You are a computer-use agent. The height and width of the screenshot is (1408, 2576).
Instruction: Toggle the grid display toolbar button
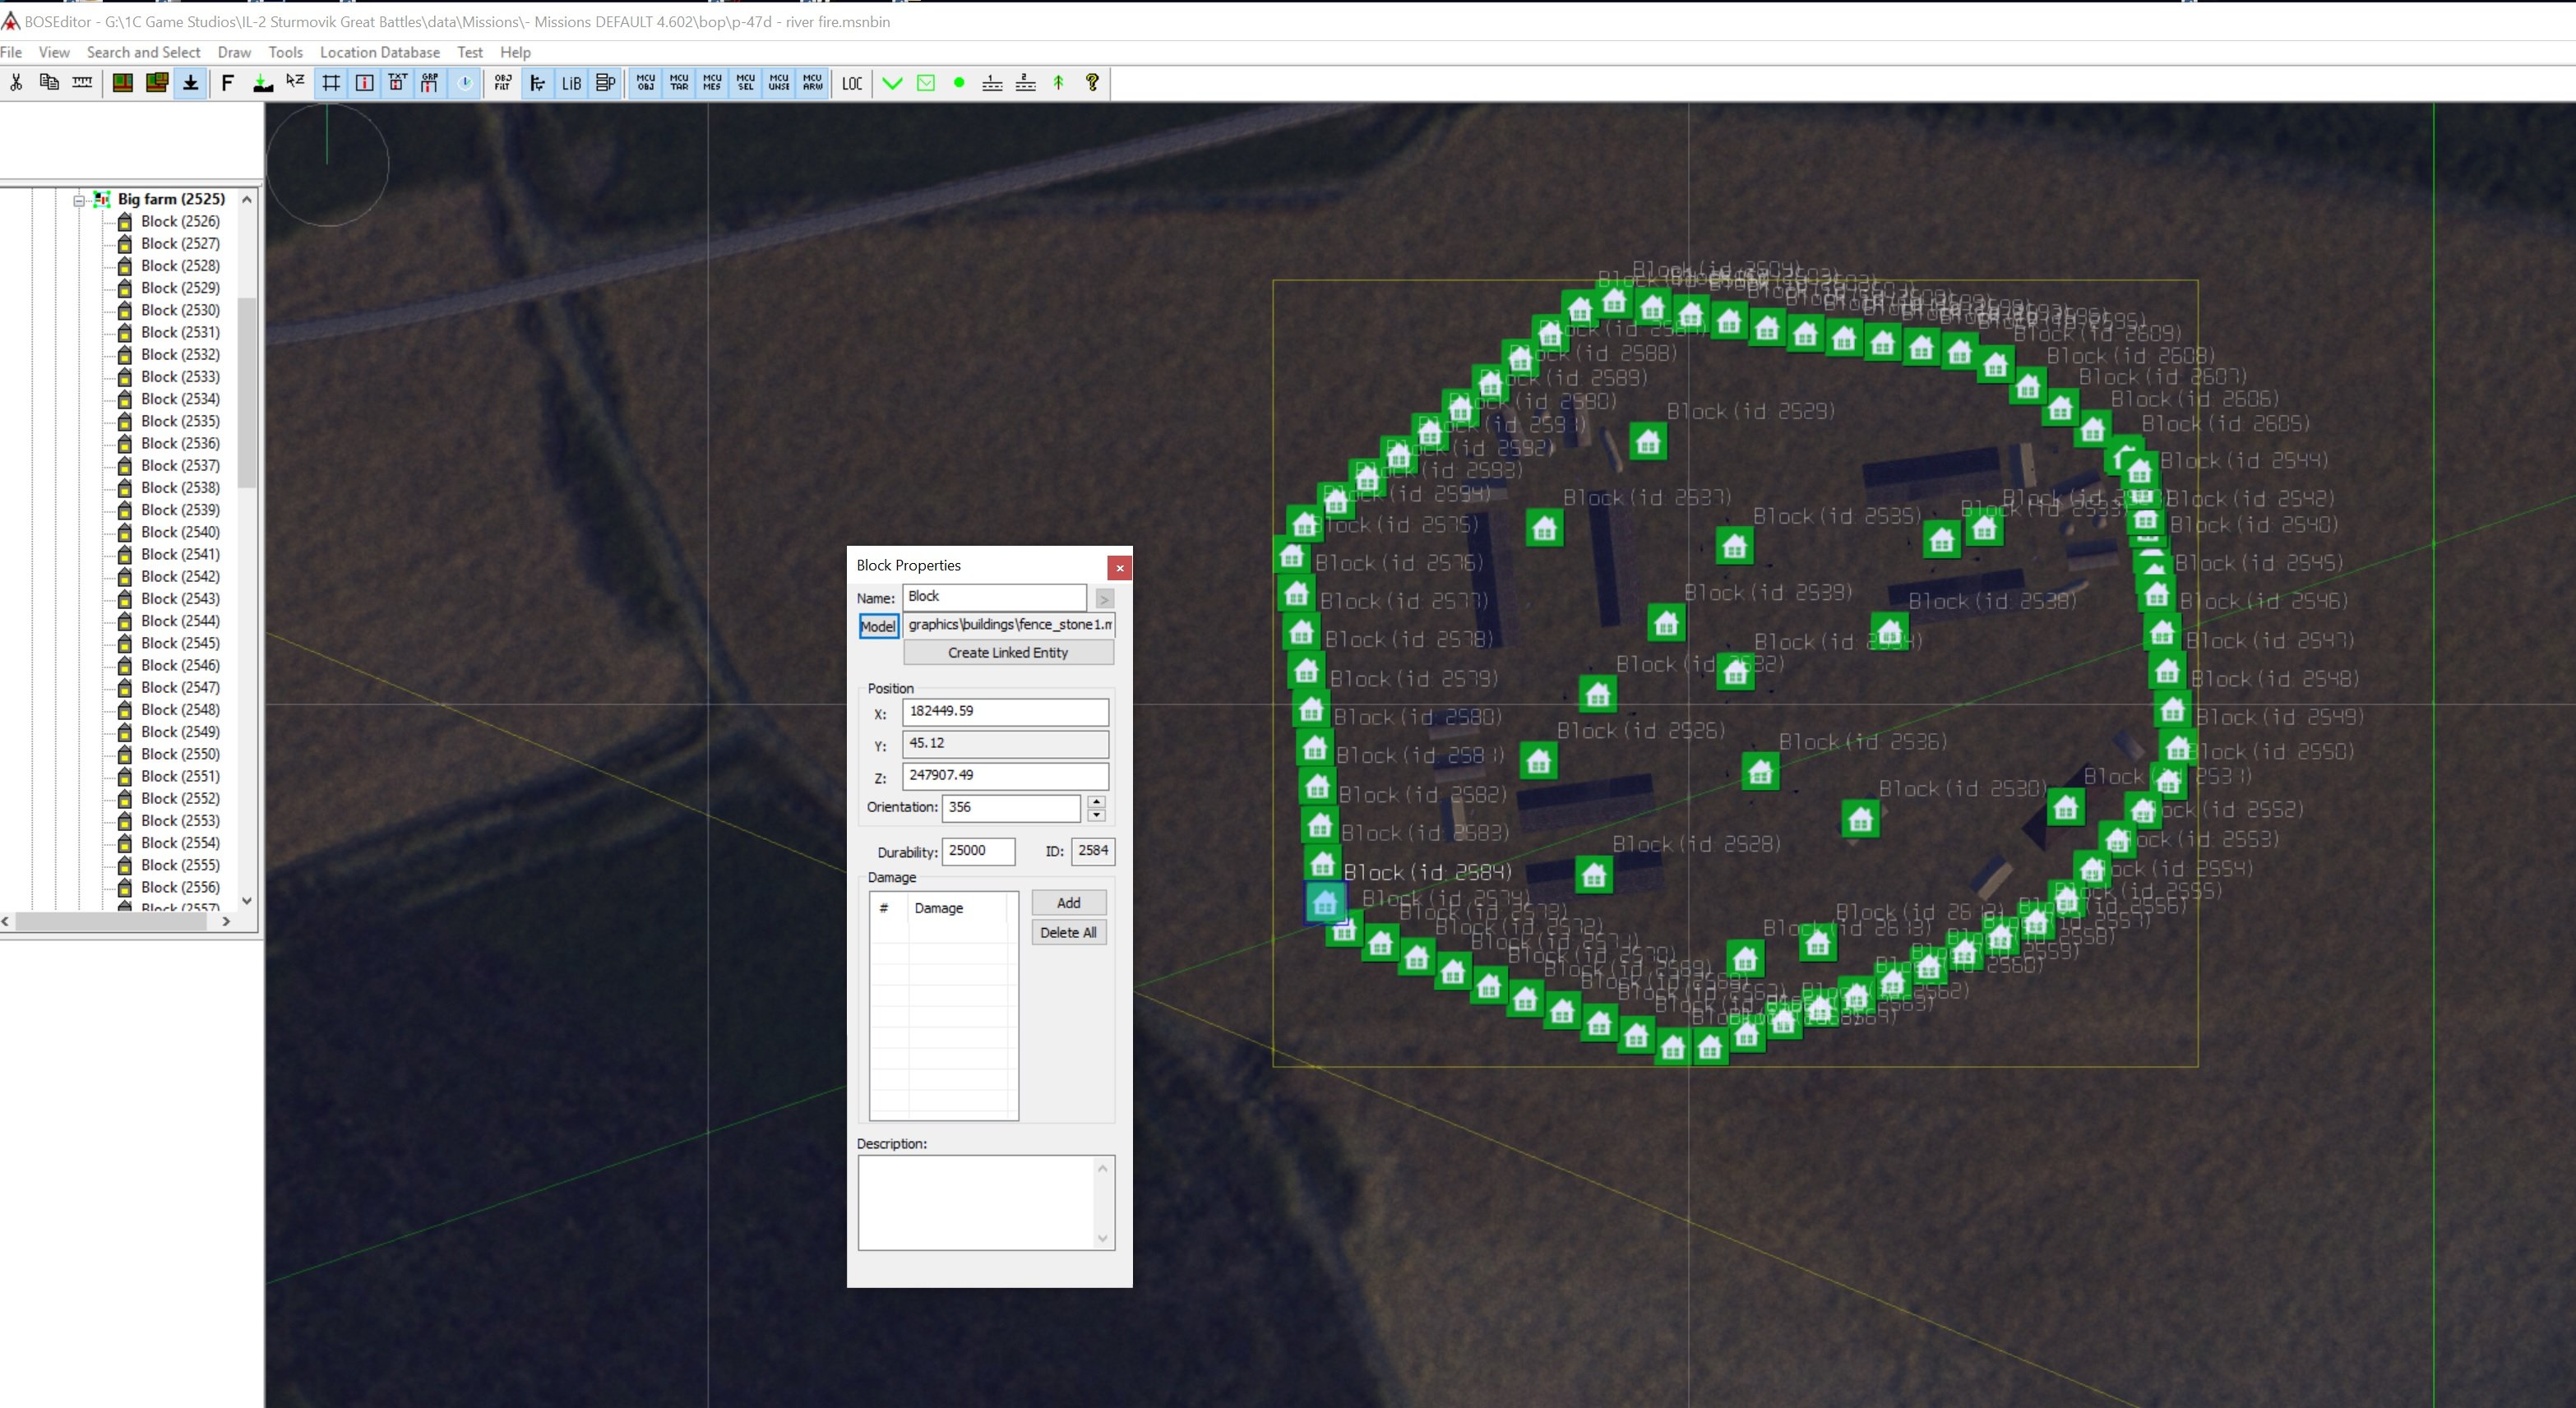tap(331, 83)
